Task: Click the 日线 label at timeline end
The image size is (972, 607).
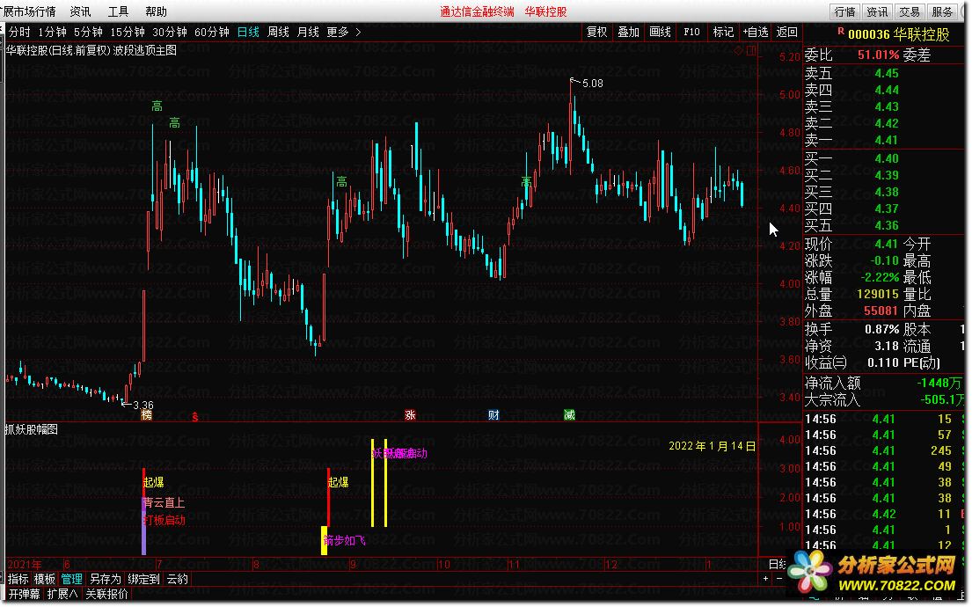Action: point(777,564)
